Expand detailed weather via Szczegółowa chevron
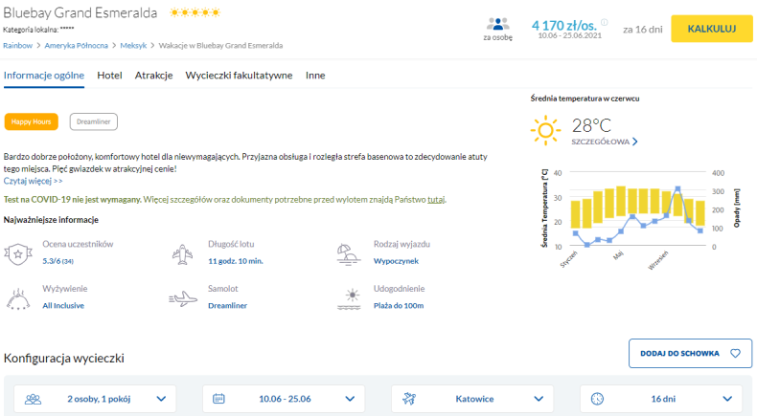This screenshot has height=416, width=757. (635, 142)
